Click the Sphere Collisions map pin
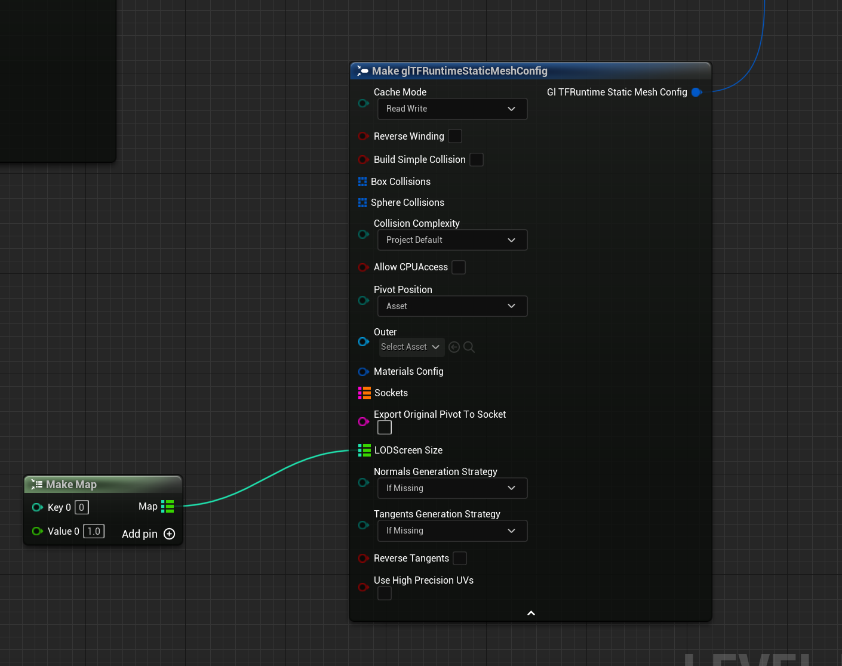Viewport: 842px width, 666px height. pyautogui.click(x=364, y=202)
